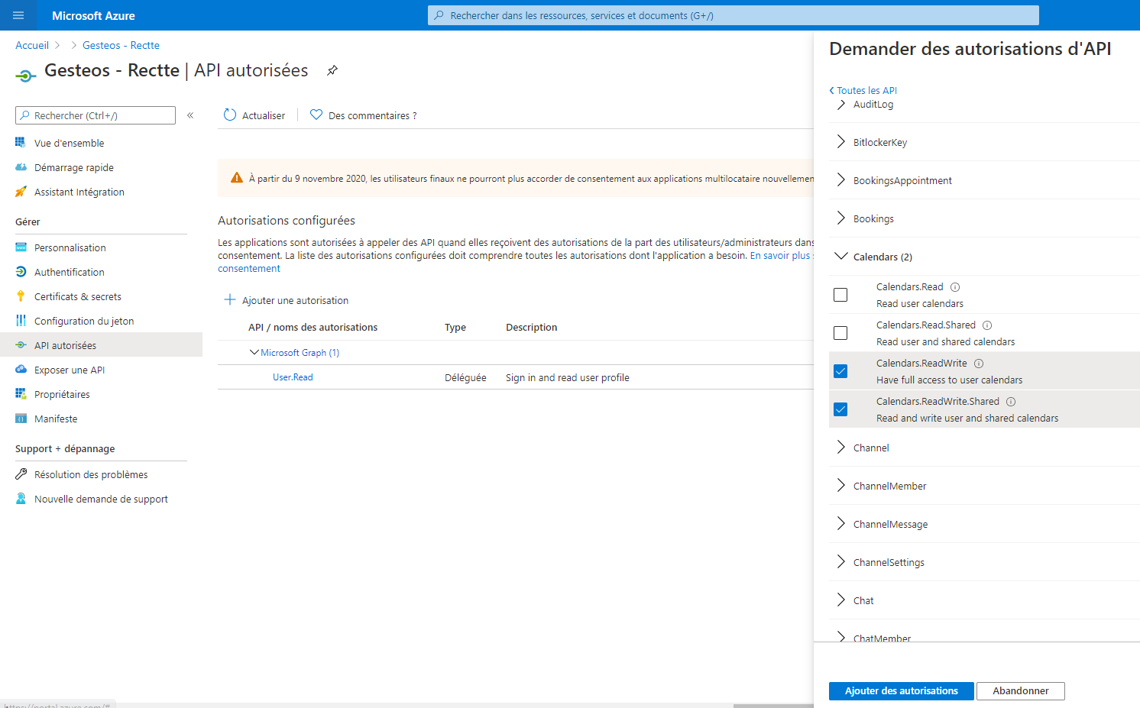The image size is (1140, 708).
Task: Click the horizontal scrollbar at page bottom
Action: point(772,705)
